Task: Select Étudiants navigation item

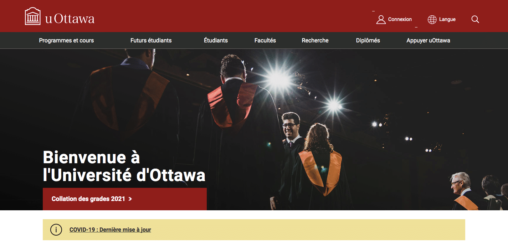Action: tap(216, 41)
